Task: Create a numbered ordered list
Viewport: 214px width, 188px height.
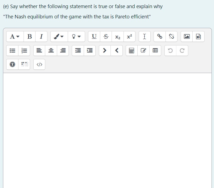Action: (24, 51)
